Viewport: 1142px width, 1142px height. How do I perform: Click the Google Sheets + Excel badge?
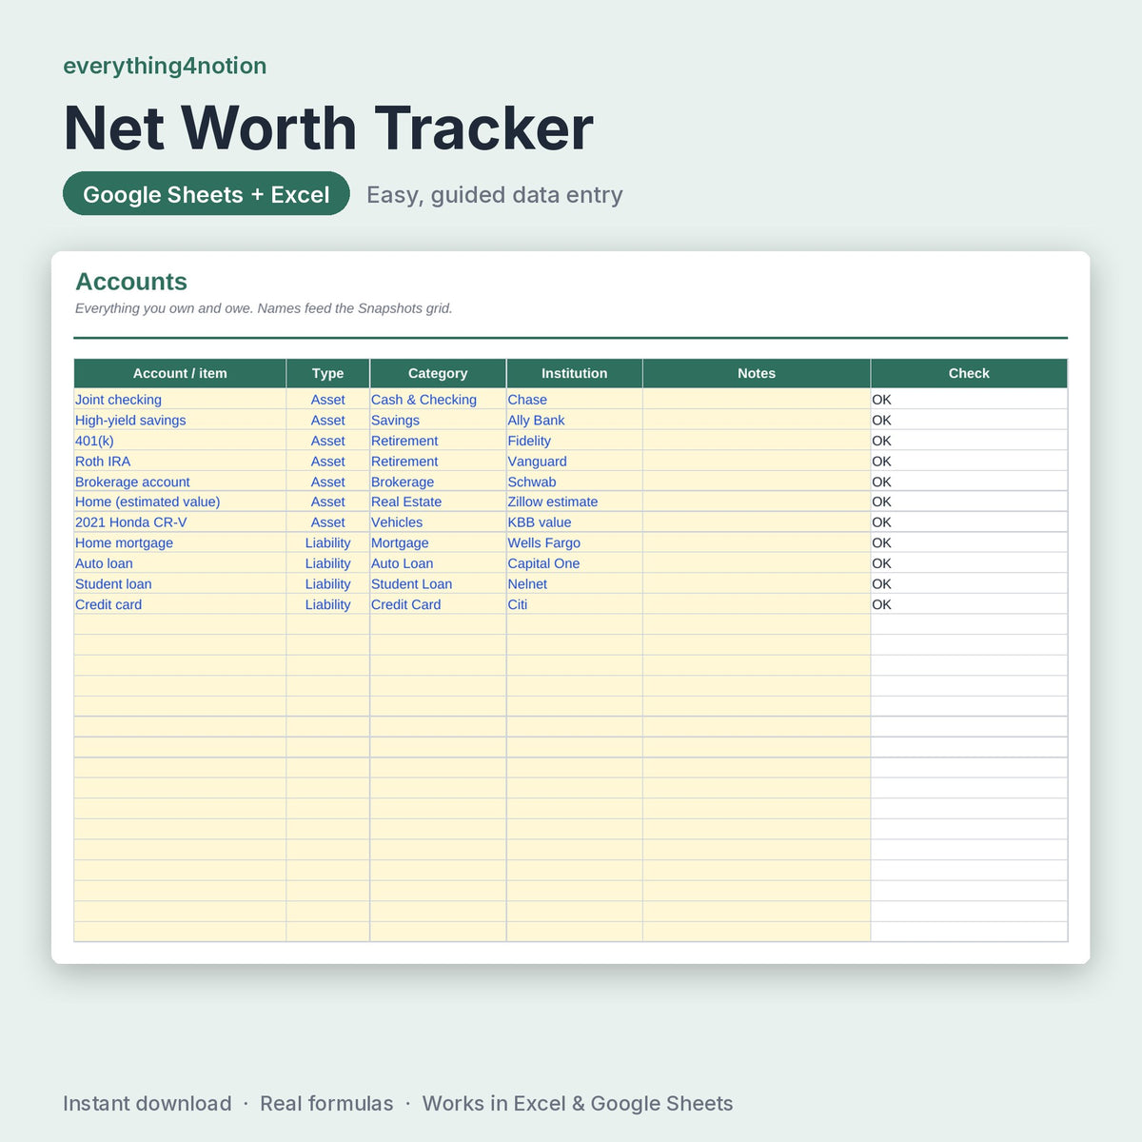coord(207,193)
